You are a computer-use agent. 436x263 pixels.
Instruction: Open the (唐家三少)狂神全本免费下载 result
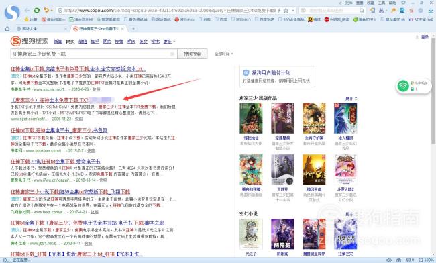click(x=49, y=100)
